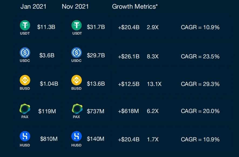Click the $29.7B USDC value
Screen dimensions: 239x157
click(96, 55)
